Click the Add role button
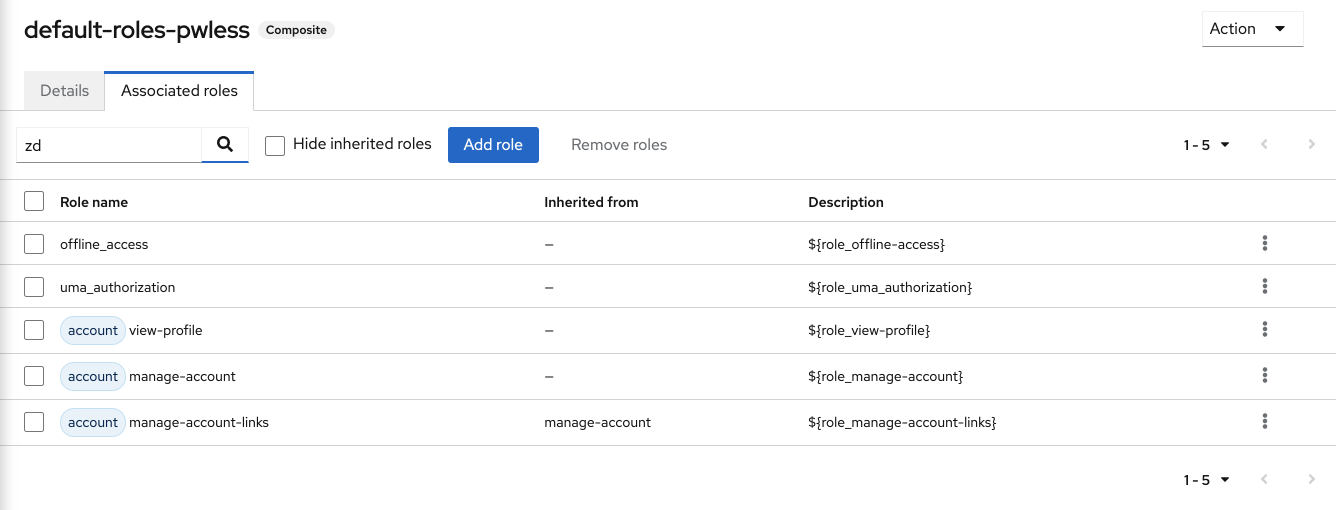The image size is (1336, 510). [492, 145]
